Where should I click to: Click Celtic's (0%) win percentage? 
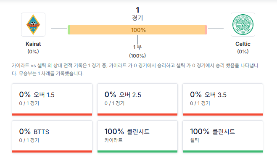pyautogui.click(x=243, y=52)
